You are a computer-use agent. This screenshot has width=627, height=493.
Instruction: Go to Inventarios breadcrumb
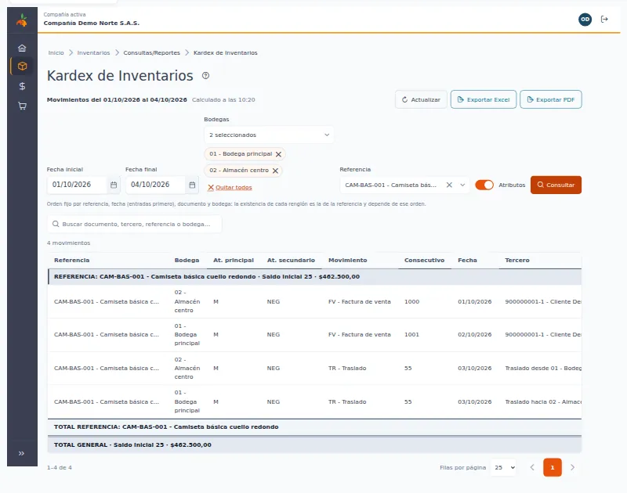[x=93, y=52]
